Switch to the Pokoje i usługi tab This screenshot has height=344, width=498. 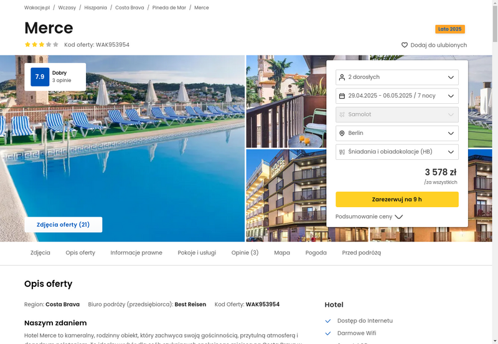(x=197, y=253)
